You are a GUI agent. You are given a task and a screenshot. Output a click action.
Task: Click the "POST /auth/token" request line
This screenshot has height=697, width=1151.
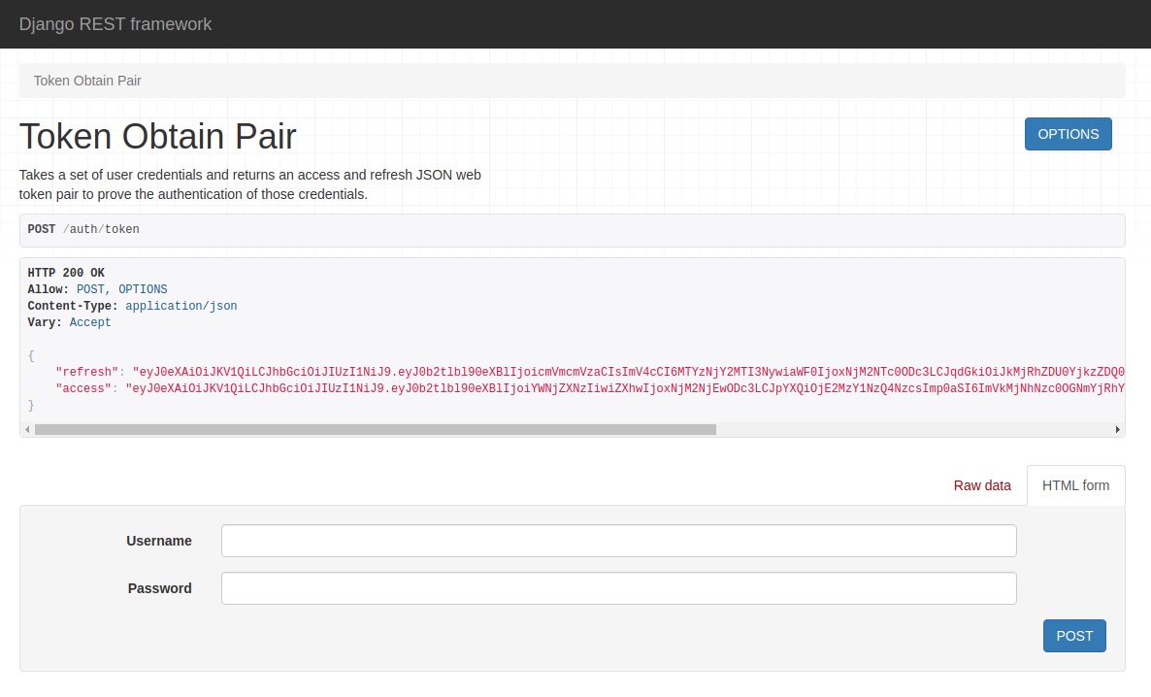(83, 229)
